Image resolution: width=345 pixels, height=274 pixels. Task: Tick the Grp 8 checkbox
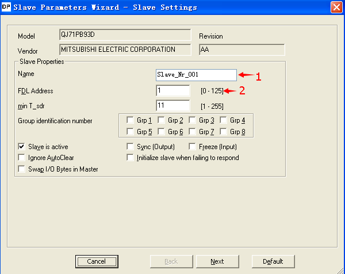point(223,132)
